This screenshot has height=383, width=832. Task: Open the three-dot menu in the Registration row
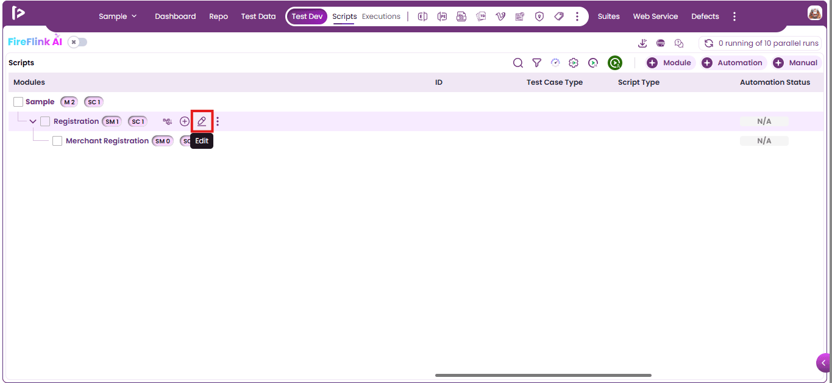(x=218, y=121)
